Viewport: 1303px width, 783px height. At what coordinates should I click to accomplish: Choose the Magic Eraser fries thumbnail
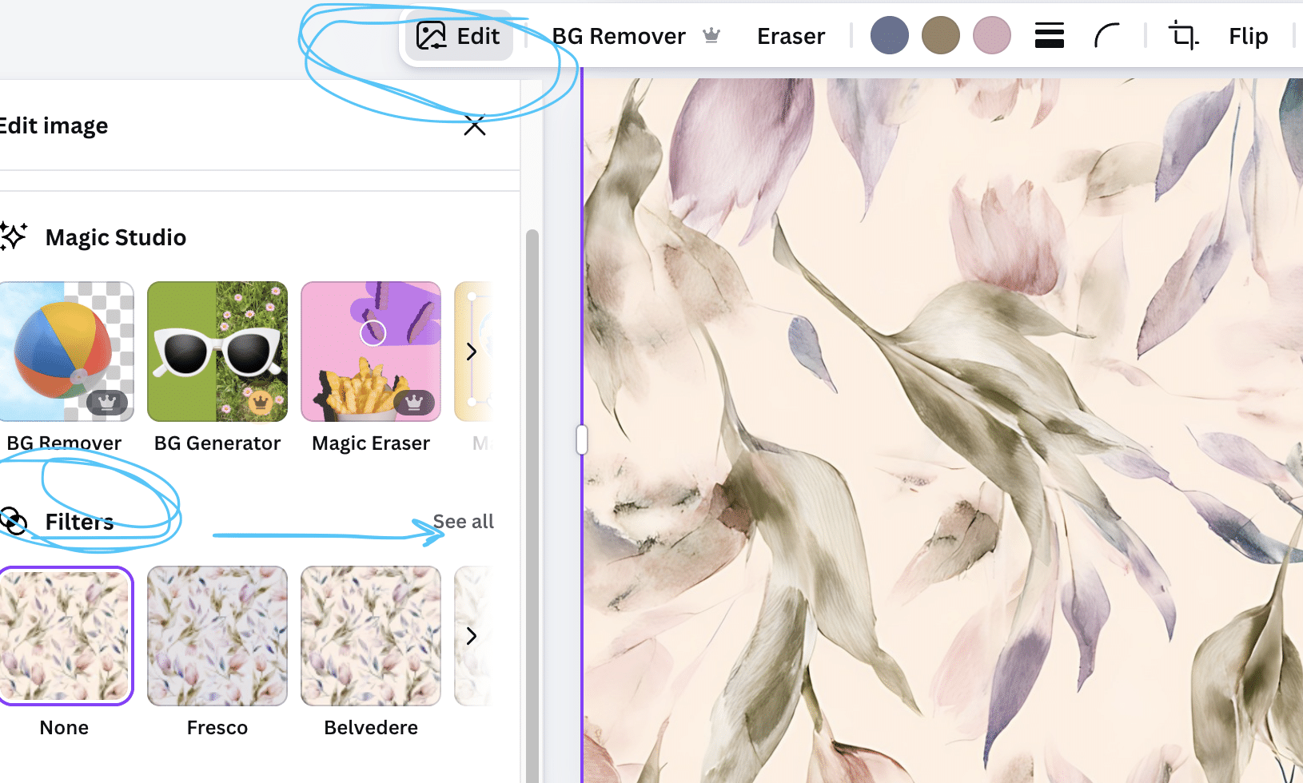[x=371, y=352]
